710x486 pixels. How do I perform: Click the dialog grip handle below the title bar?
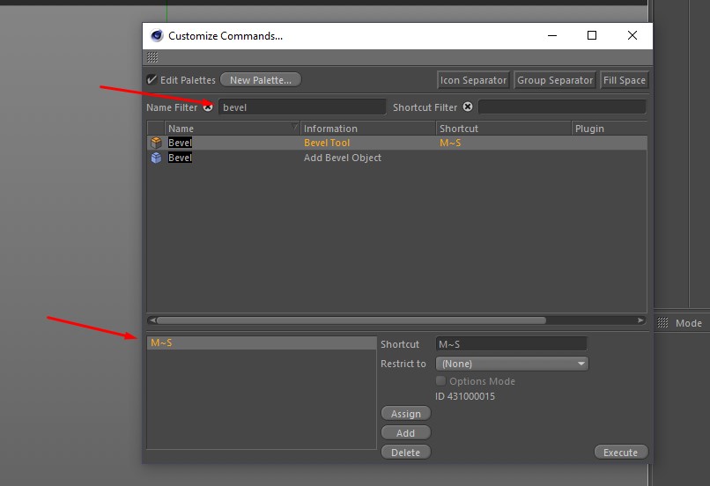[x=152, y=57]
